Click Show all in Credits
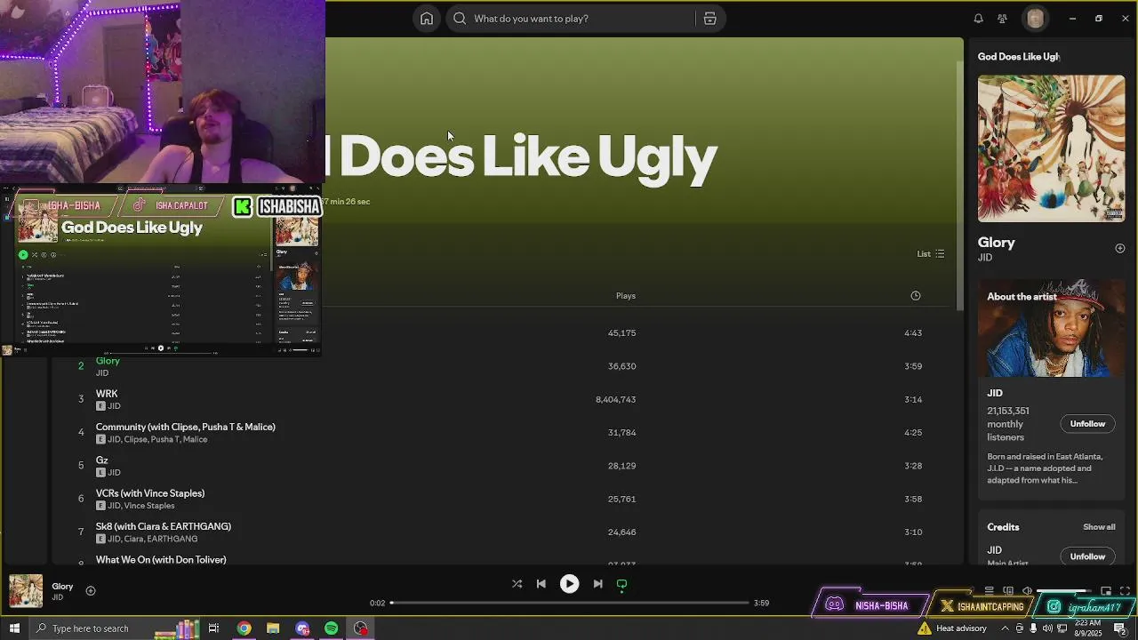This screenshot has height=640, width=1138. click(1099, 527)
